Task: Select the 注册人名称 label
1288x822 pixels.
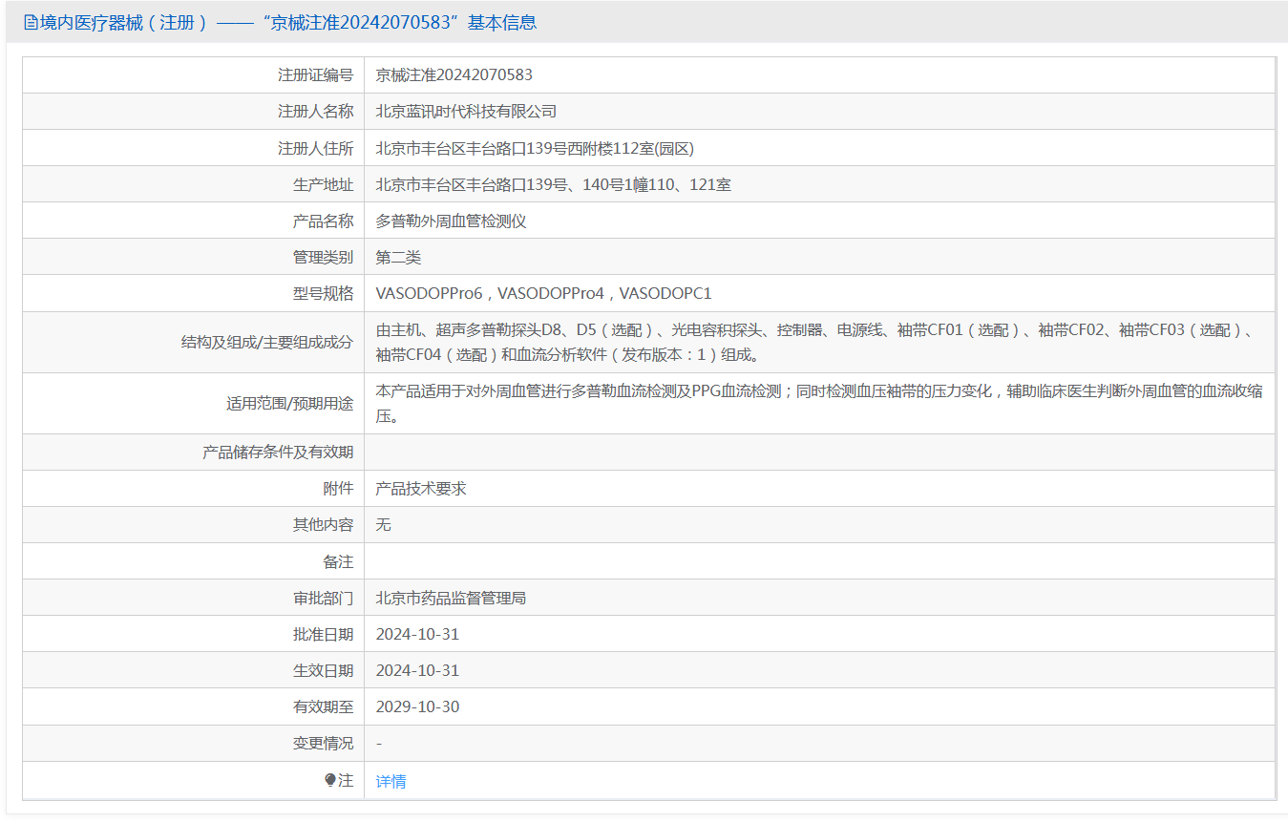Action: point(315,112)
